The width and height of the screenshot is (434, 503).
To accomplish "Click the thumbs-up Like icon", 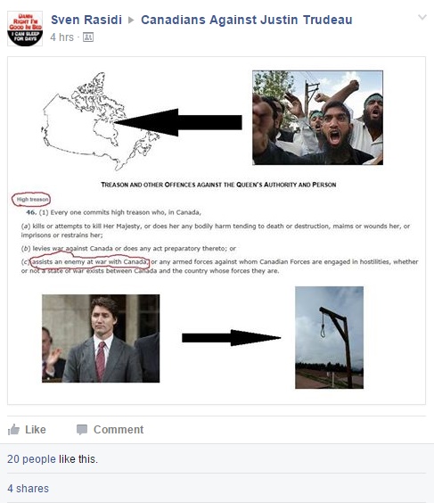I will 13,429.
